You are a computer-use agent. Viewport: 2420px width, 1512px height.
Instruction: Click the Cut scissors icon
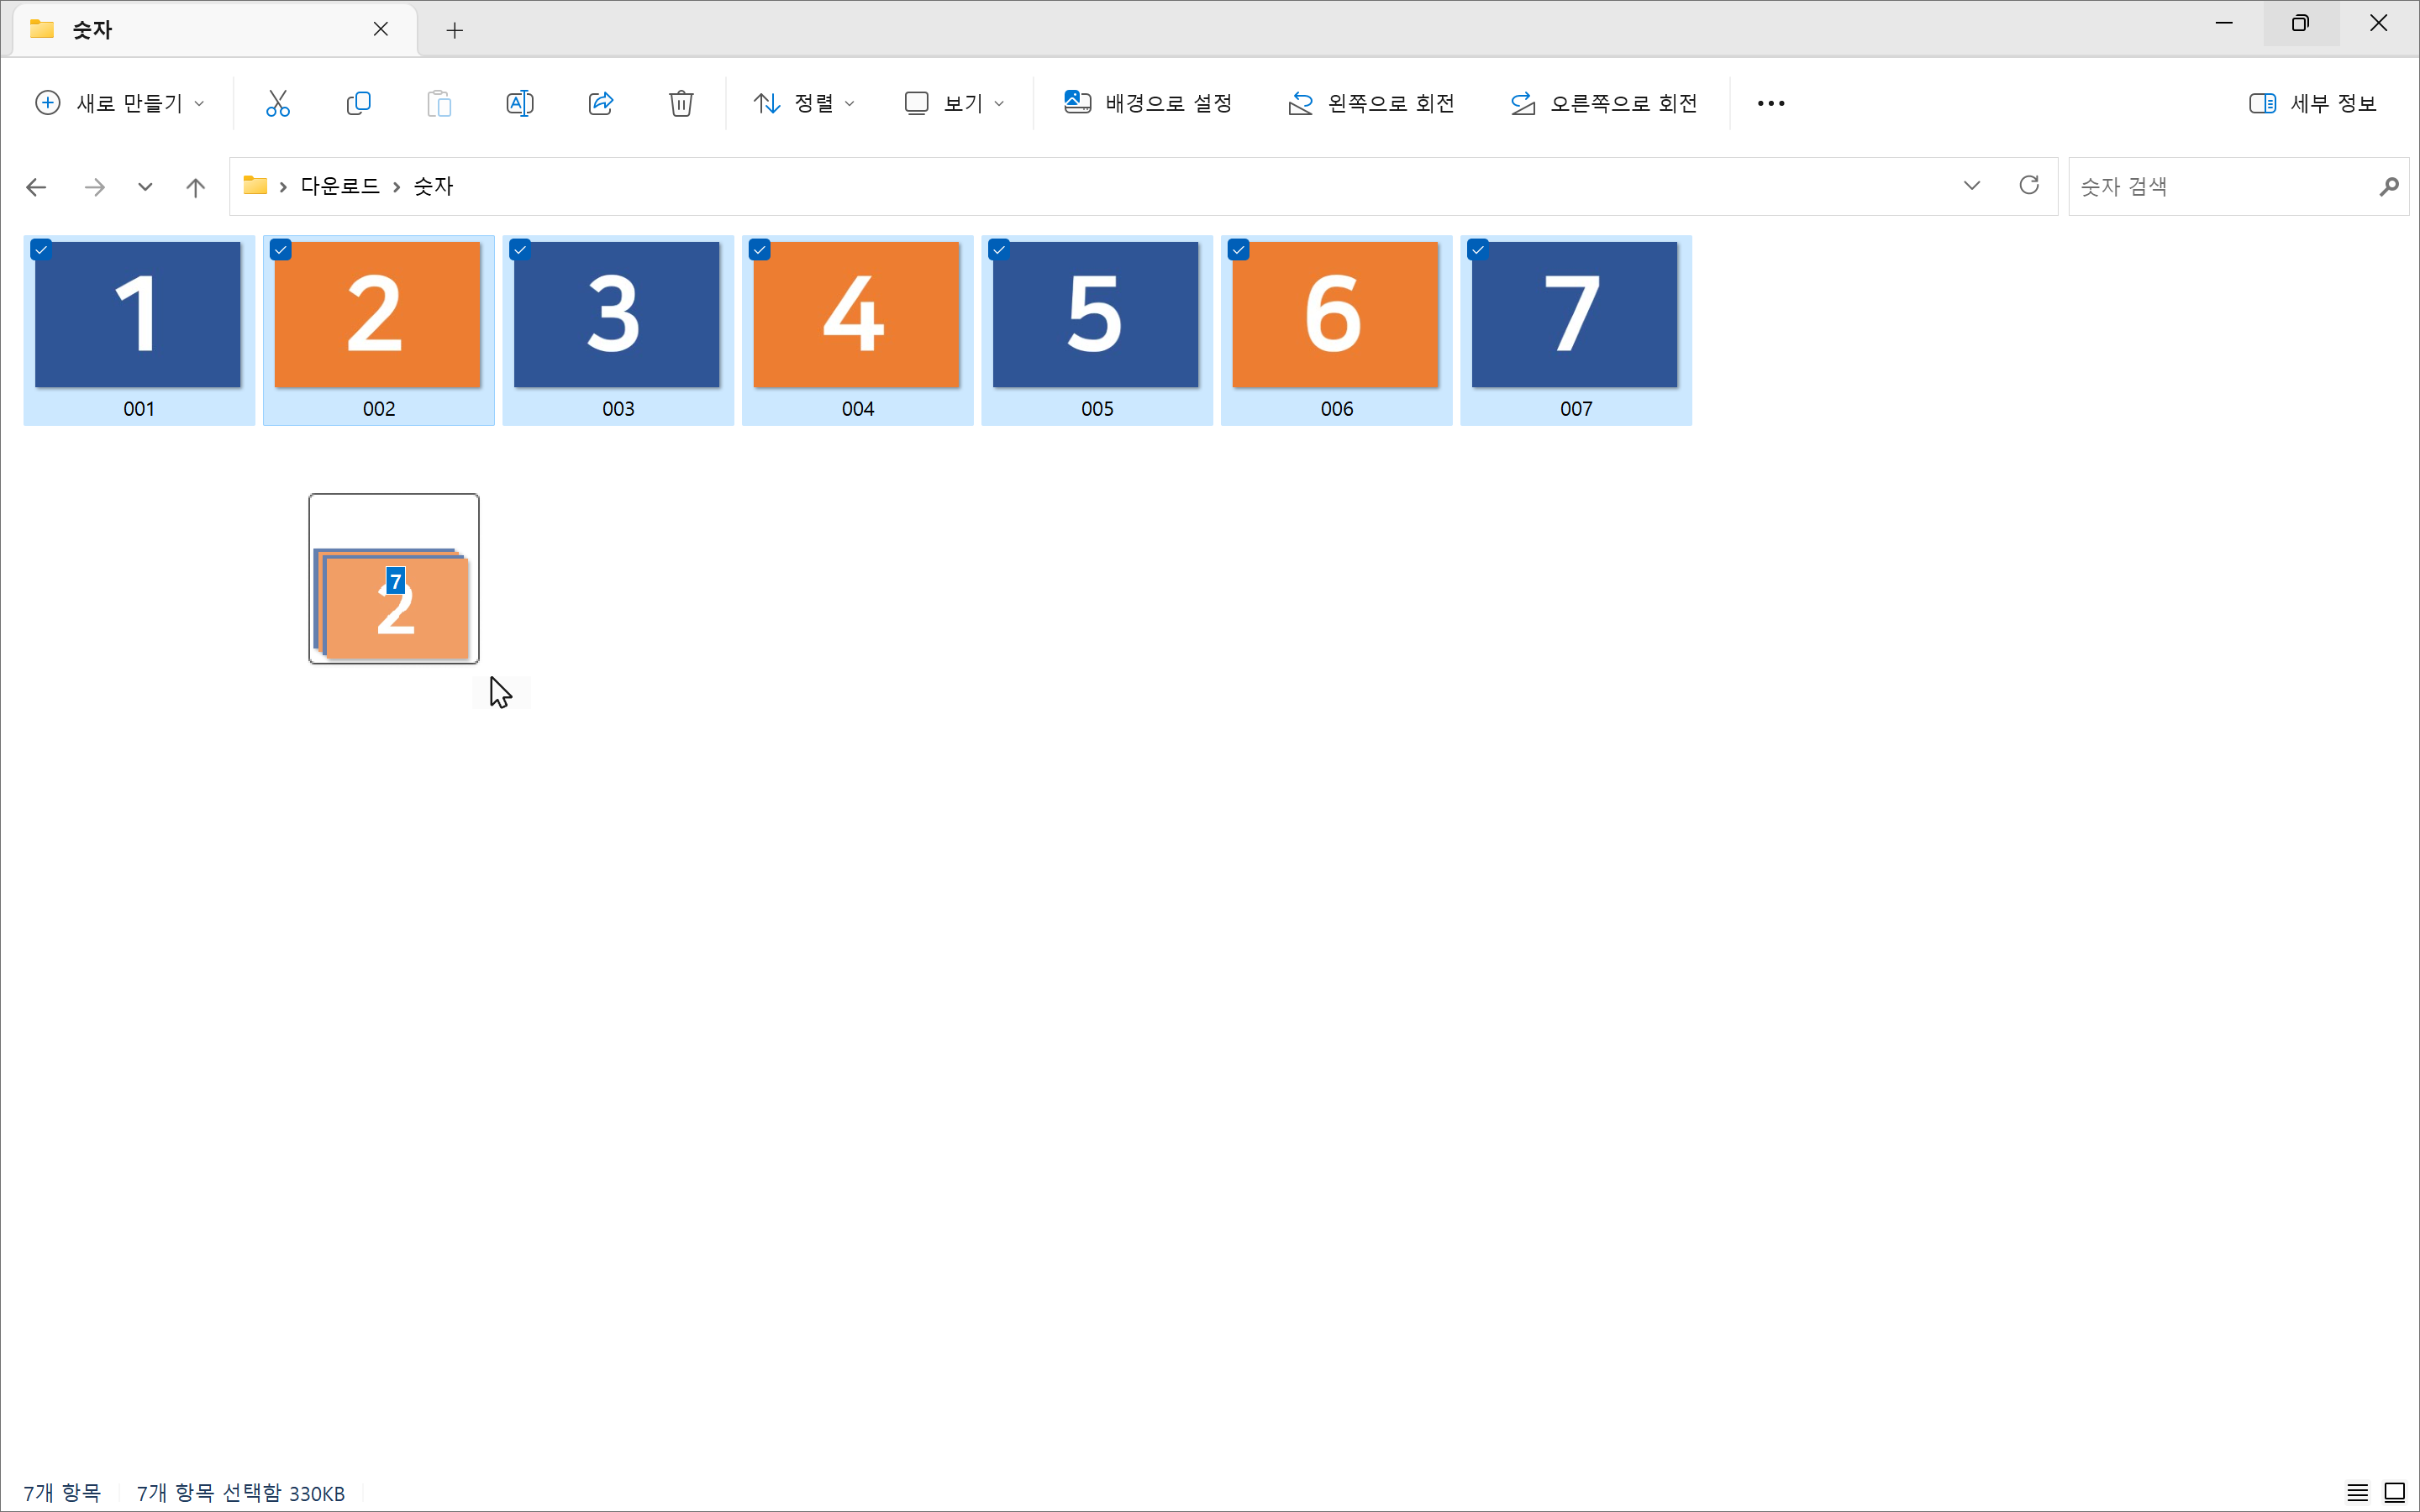pyautogui.click(x=277, y=103)
